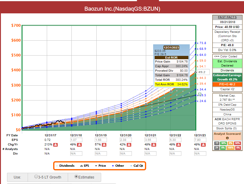
Task: Click the x 68.9 multiple label
Action: [201, 49]
